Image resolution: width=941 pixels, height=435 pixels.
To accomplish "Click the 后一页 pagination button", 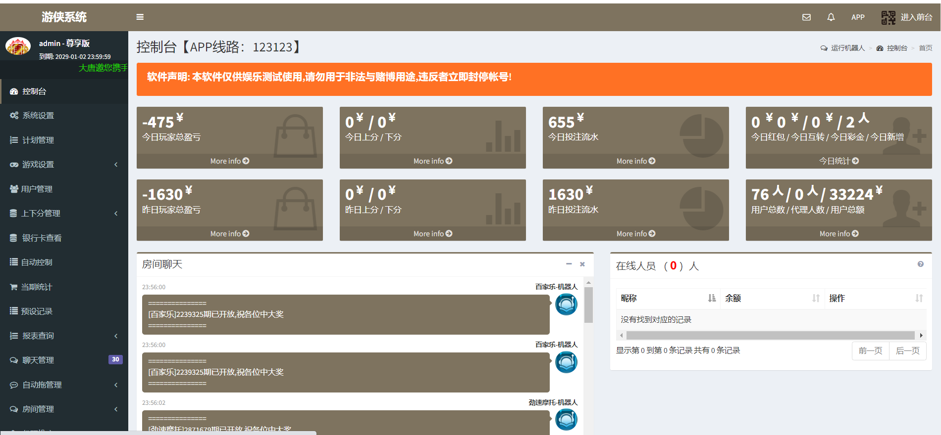I will click(x=907, y=351).
